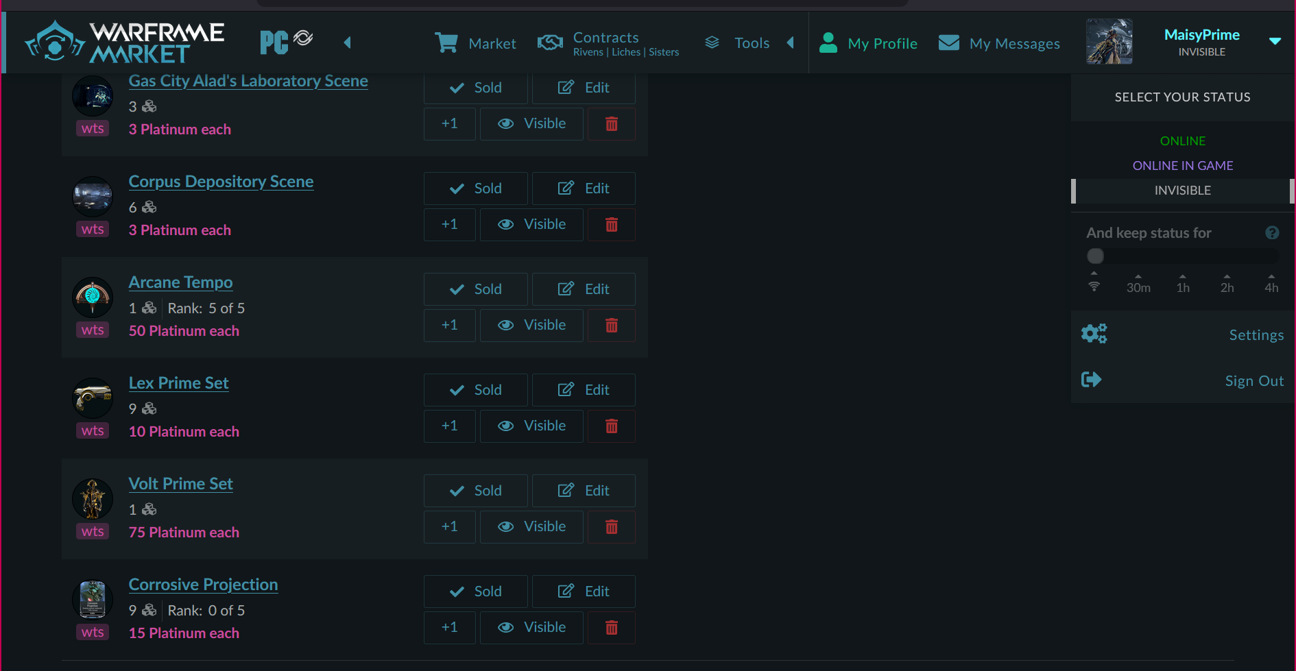Delete the Arcane Tempo listing via trash icon

click(x=611, y=325)
